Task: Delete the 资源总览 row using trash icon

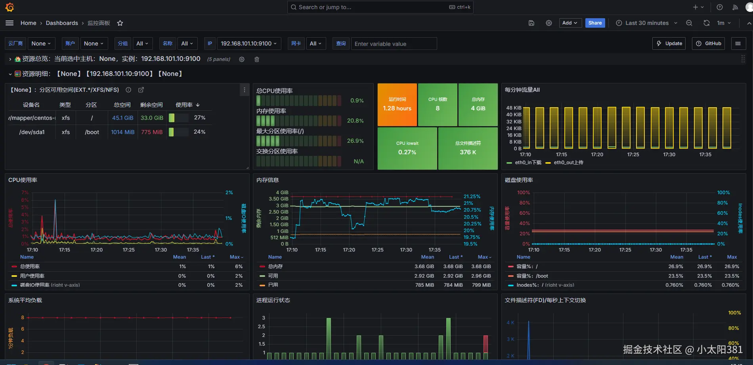Action: click(257, 59)
